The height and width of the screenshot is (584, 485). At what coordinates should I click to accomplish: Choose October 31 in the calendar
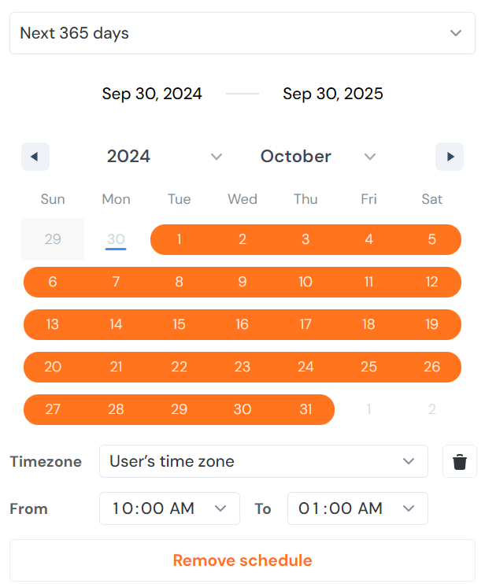(305, 409)
